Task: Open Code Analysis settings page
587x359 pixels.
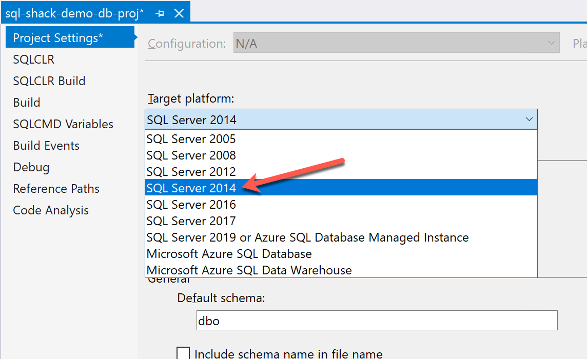Action: pyautogui.click(x=51, y=210)
